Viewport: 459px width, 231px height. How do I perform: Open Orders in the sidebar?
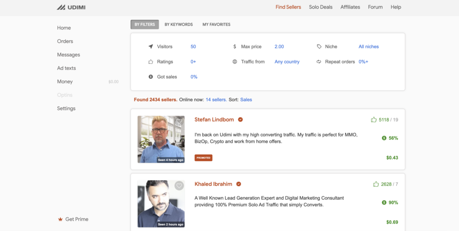pos(65,41)
